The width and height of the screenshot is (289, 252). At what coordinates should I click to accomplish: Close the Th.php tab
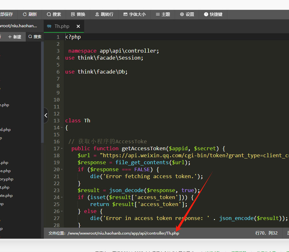click(x=78, y=26)
